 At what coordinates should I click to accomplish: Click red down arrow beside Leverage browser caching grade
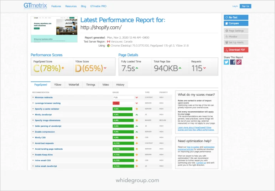click(137, 103)
